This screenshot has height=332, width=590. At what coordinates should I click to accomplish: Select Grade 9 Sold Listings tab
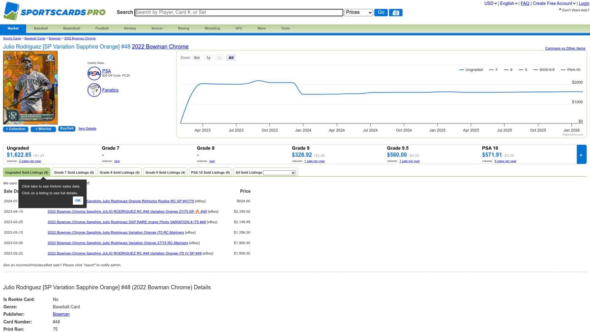(x=166, y=172)
